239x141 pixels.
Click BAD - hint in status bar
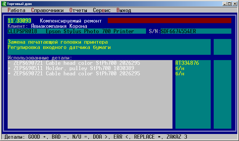(59, 137)
